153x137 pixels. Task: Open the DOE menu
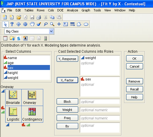click(x=60, y=10)
